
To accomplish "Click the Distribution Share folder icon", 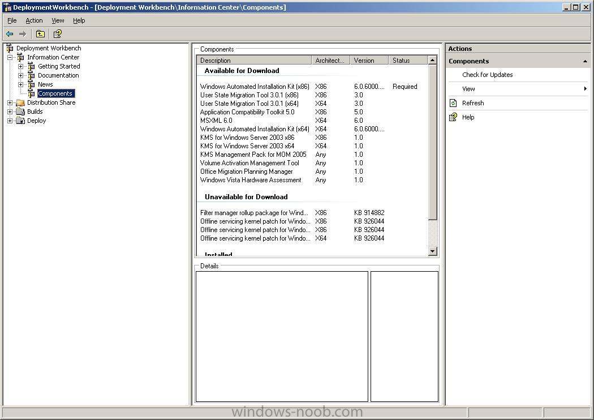I will pyautogui.click(x=20, y=102).
